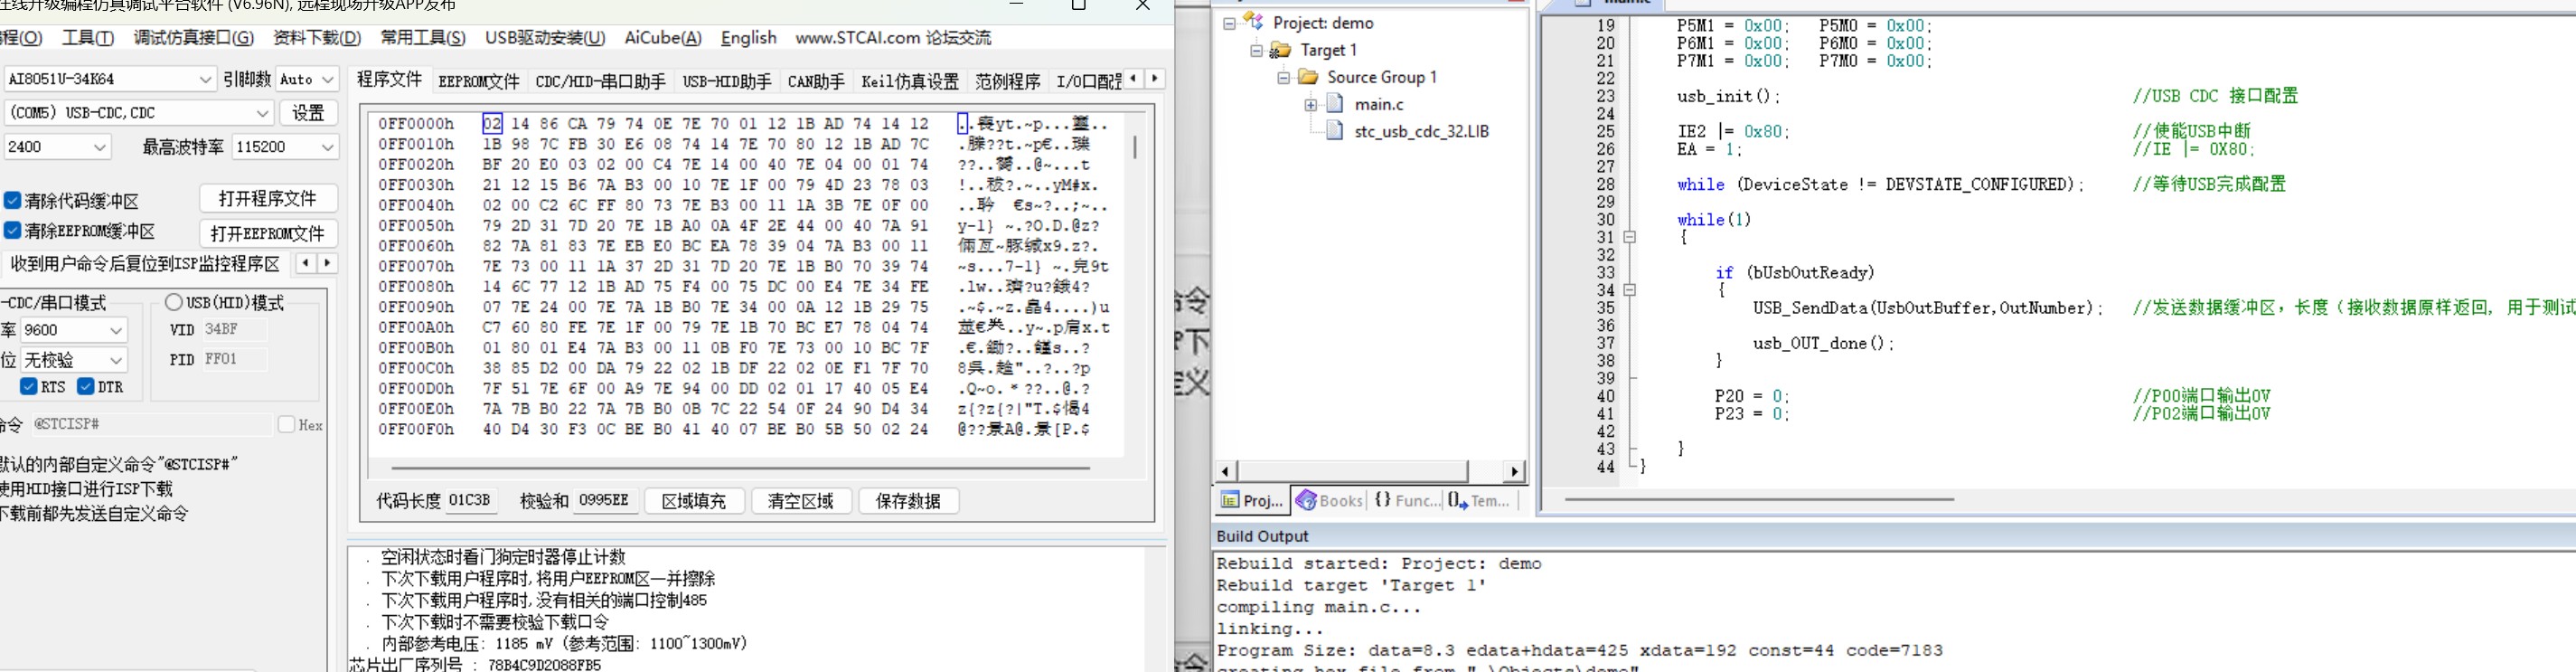Image resolution: width=2576 pixels, height=672 pixels.
Task: Click the Keil editor horizontal scrollbar
Action: [x=1759, y=498]
